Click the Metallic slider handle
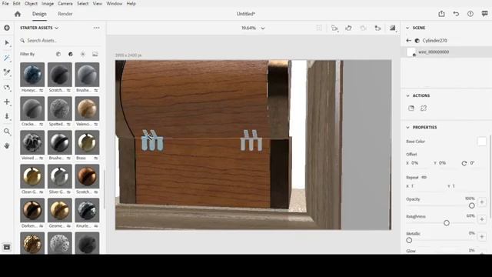This screenshot has height=277, width=492. (409, 240)
